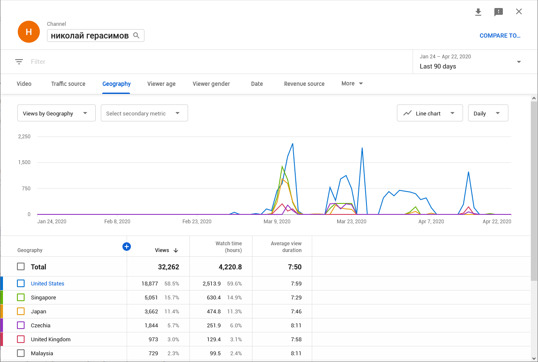Open the Views by Geography dropdown
This screenshot has height=362, width=538.
coord(56,113)
